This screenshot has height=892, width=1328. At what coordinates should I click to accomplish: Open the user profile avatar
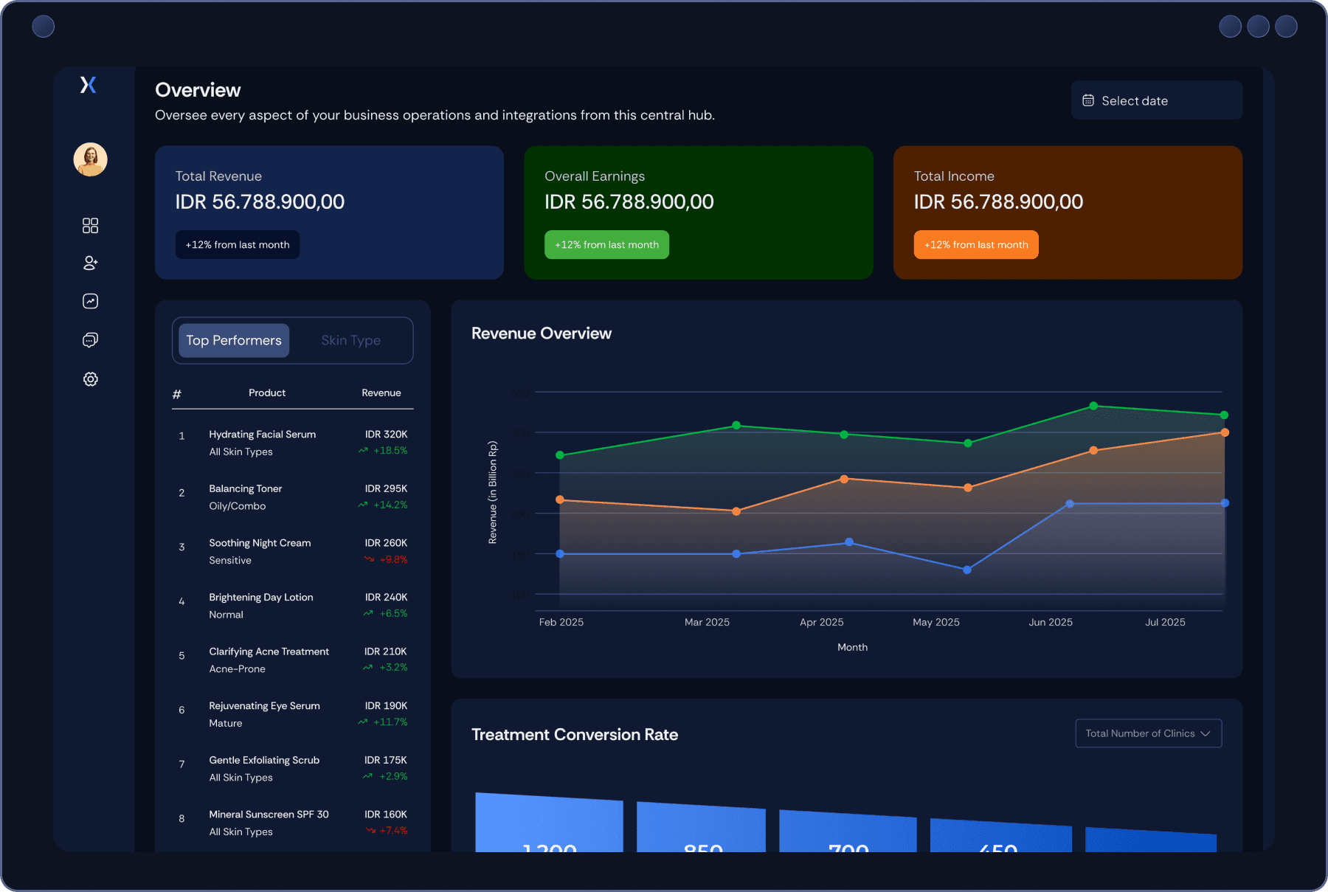(90, 159)
